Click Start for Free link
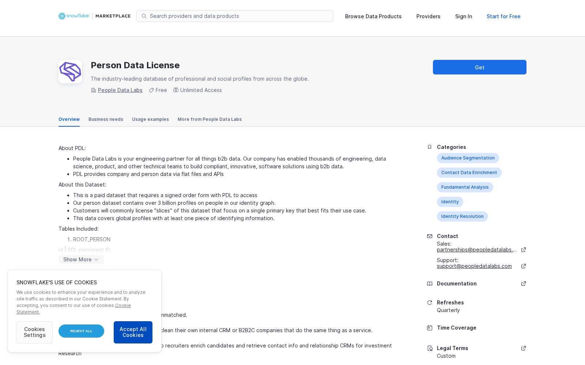The image size is (585, 365). tap(503, 16)
